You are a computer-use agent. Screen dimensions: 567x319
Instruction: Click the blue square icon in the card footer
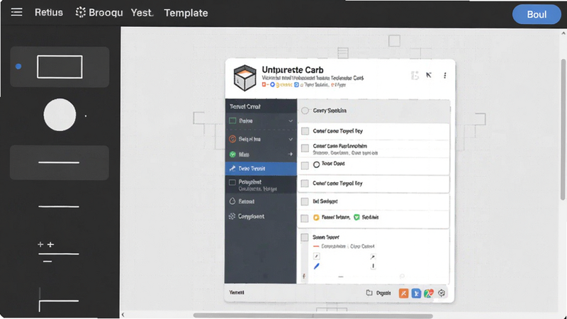pos(416,293)
